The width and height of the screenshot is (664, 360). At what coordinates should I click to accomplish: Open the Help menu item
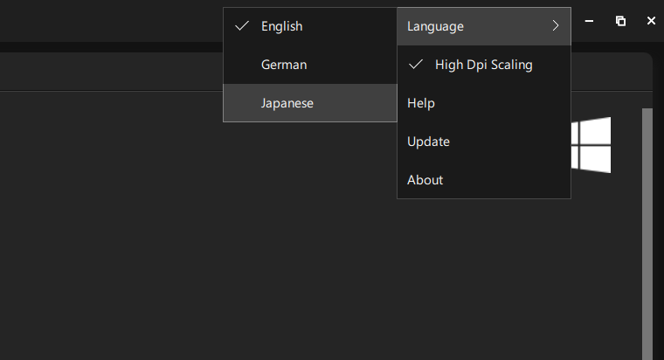[x=484, y=103]
